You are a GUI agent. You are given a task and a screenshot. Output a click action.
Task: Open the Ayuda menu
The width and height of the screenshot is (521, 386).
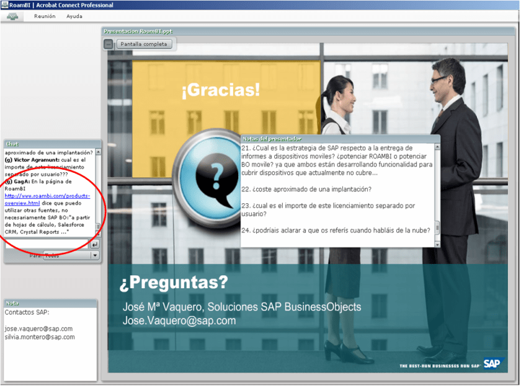click(x=74, y=16)
